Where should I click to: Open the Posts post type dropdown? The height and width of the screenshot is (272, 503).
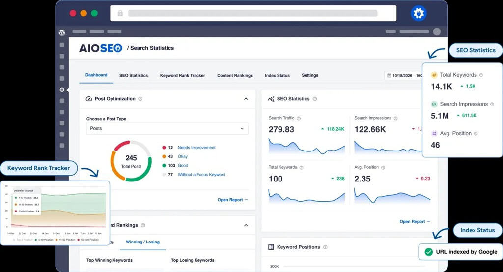167,128
